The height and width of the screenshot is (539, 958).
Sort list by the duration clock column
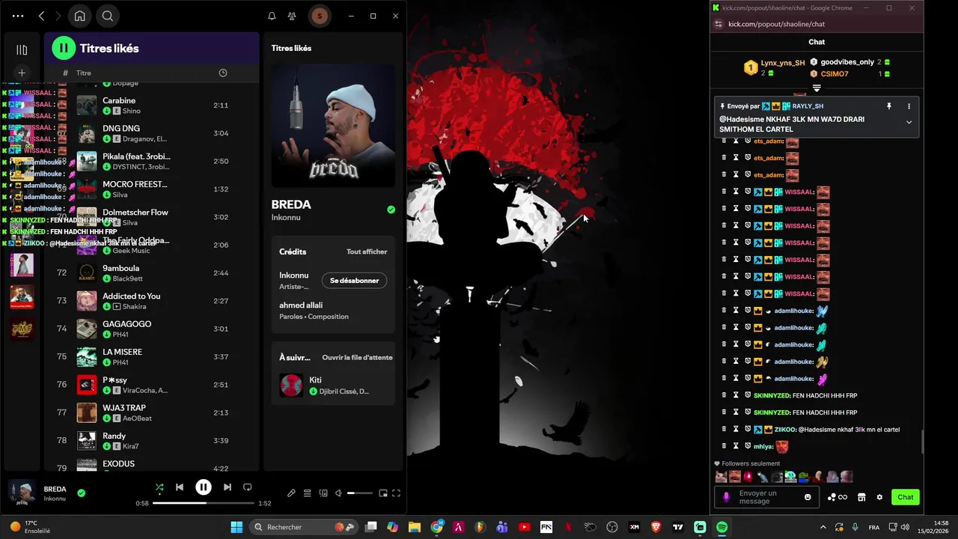(x=222, y=73)
